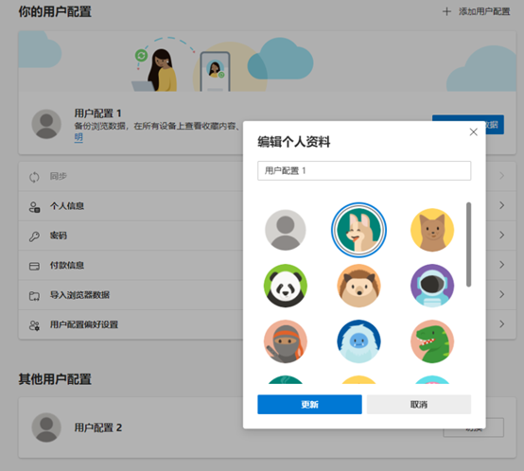Viewport: 524px width, 471px height.
Task: Expand 用户配置偏好设置 row chevron
Action: 501,324
